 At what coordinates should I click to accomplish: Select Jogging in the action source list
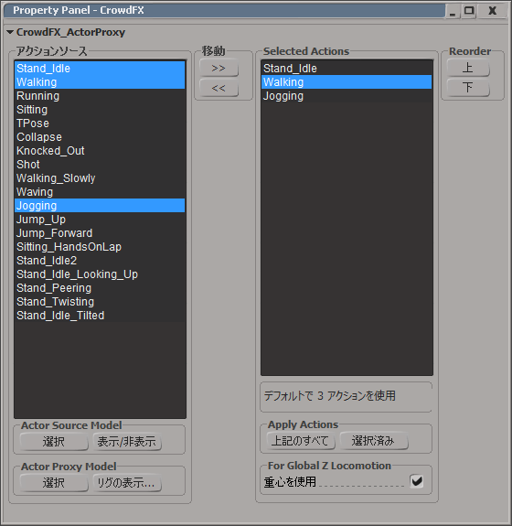[x=100, y=206]
